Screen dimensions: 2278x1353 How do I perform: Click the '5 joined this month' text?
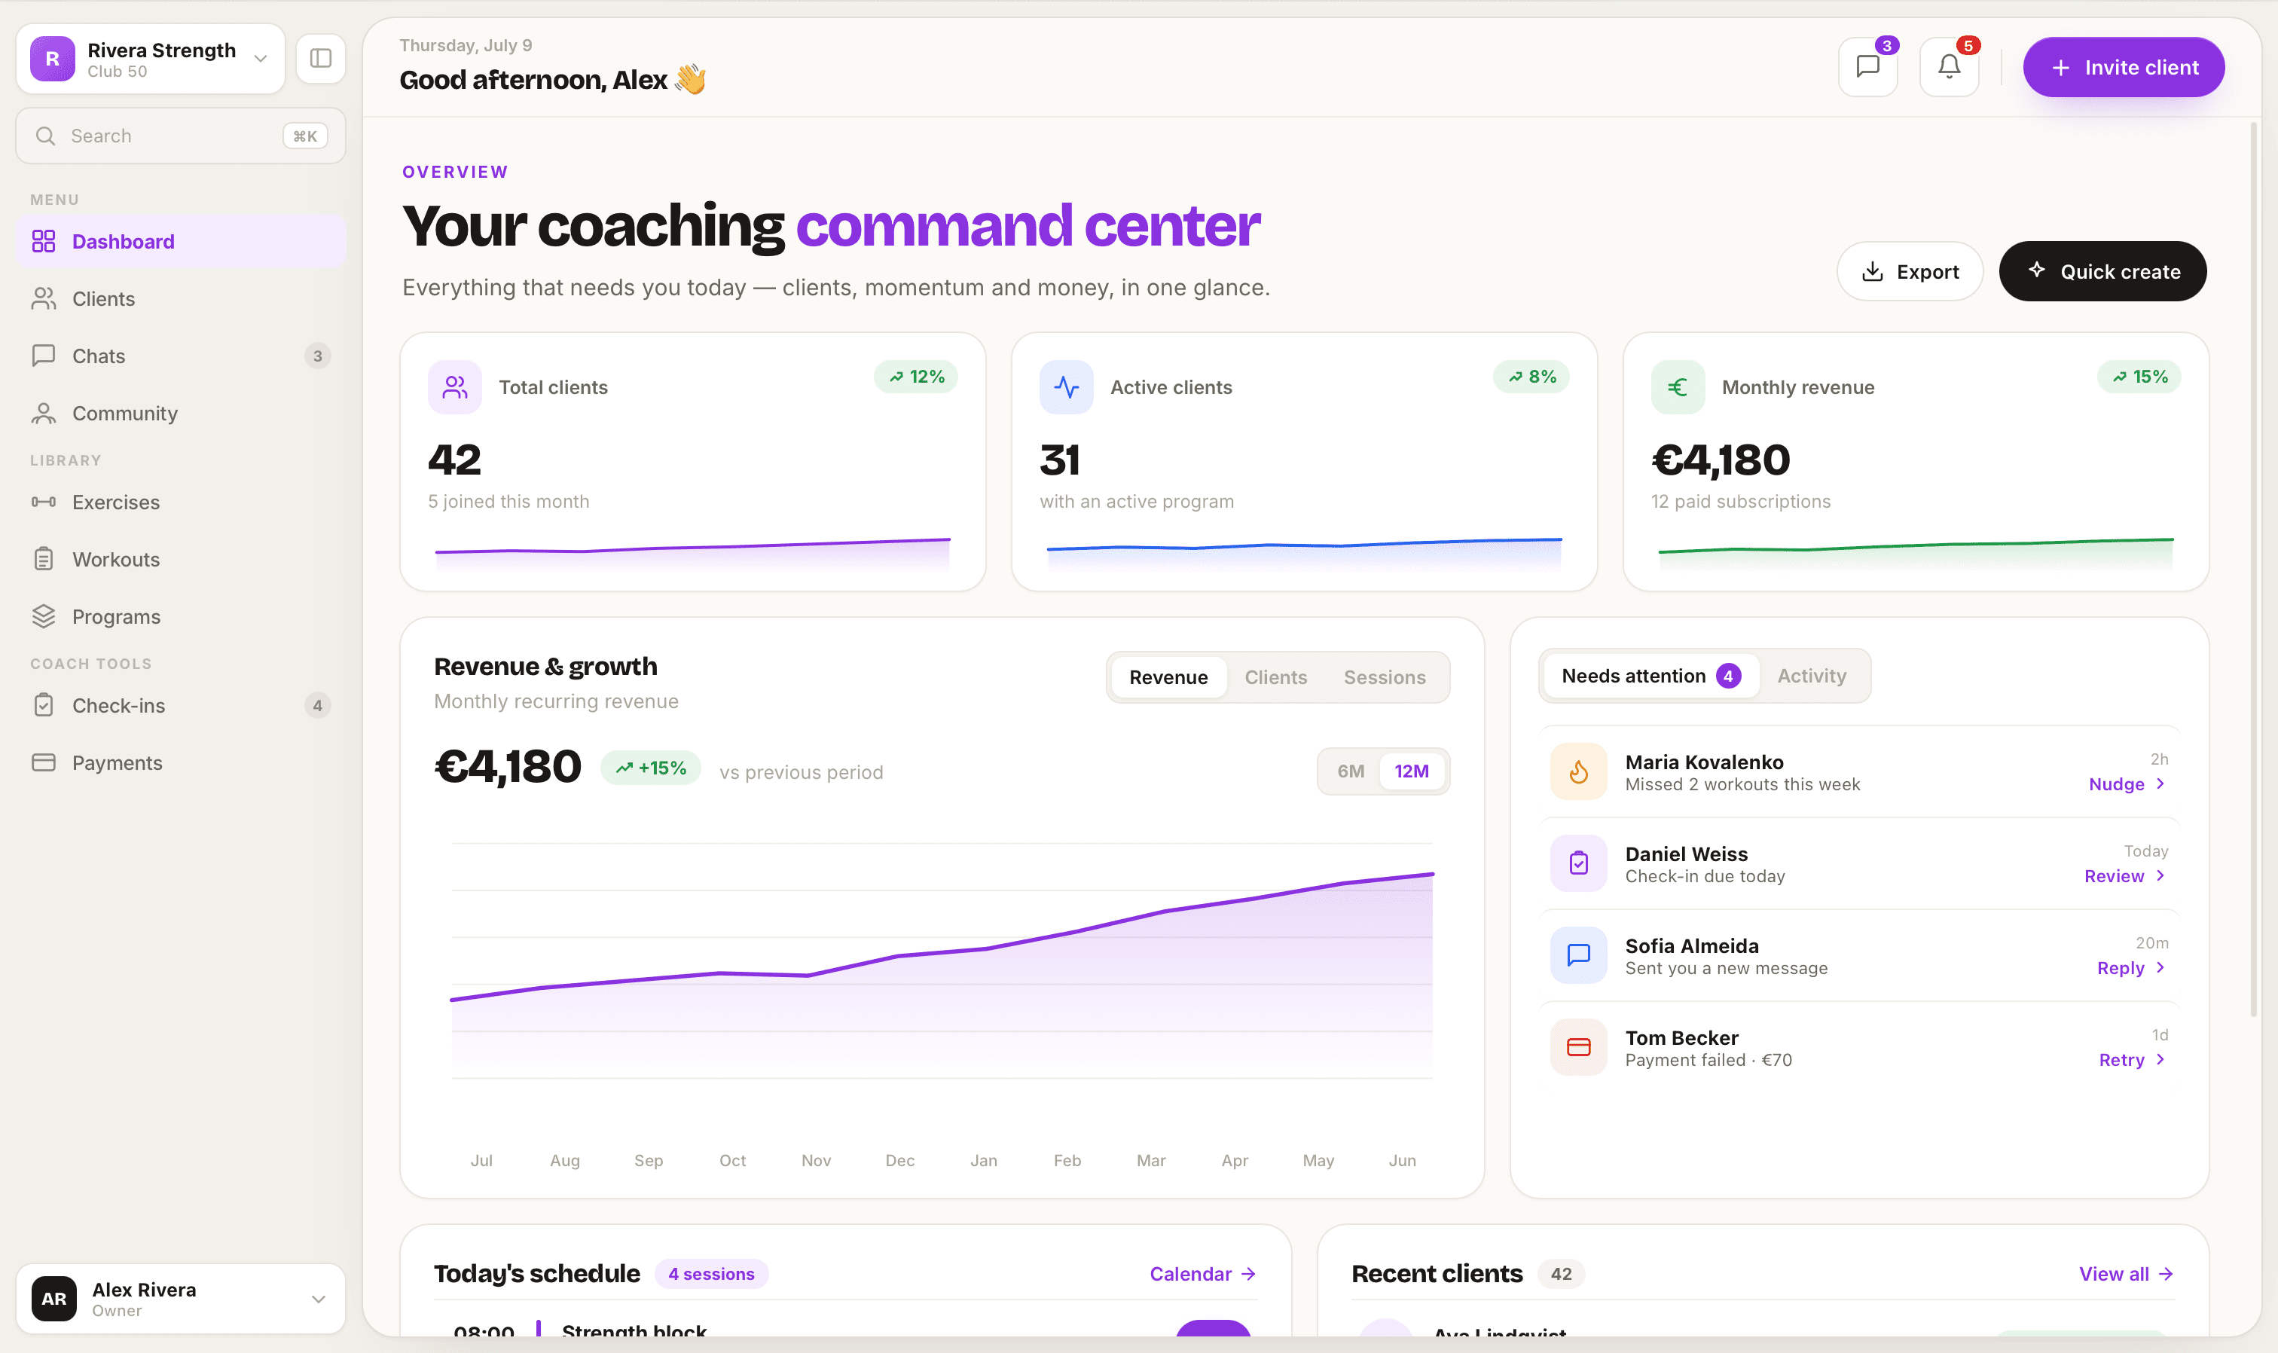pos(508,502)
